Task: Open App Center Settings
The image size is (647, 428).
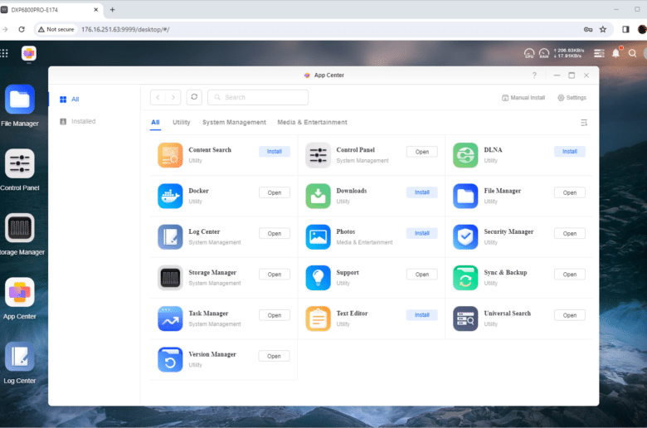Action: (572, 98)
